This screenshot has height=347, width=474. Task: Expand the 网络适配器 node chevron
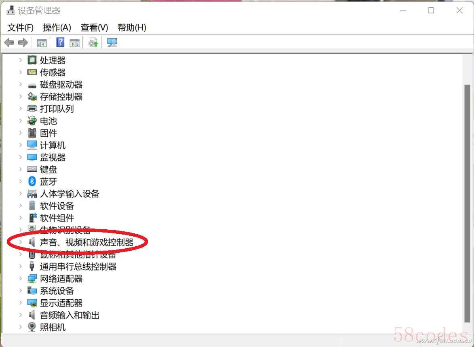tap(20, 278)
